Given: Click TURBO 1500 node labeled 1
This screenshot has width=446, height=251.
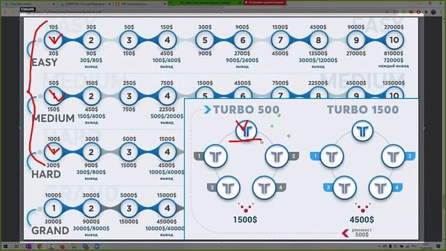Looking at the screenshot, I should tap(332, 156).
